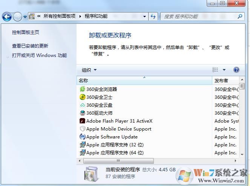The width and height of the screenshot is (250, 186).
Task: Click the Apple 应用程序支持 (64 位) icon
Action: coord(83,152)
